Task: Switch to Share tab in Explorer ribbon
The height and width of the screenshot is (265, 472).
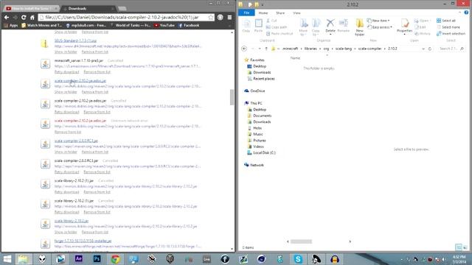Action: coord(280,13)
